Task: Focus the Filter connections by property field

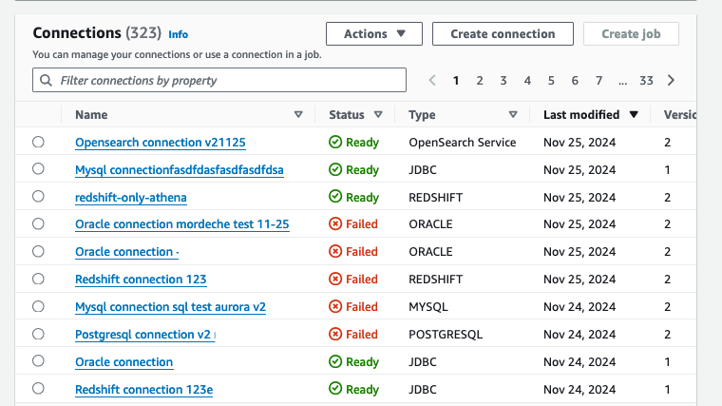Action: (x=228, y=81)
